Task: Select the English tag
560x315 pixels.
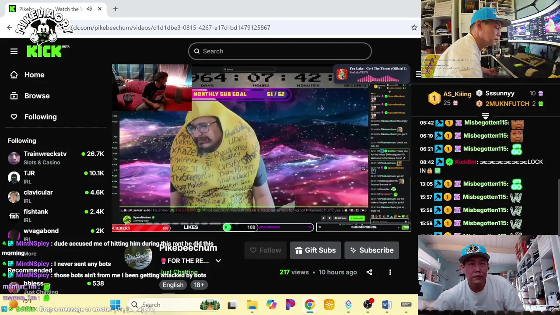Action: point(173,285)
